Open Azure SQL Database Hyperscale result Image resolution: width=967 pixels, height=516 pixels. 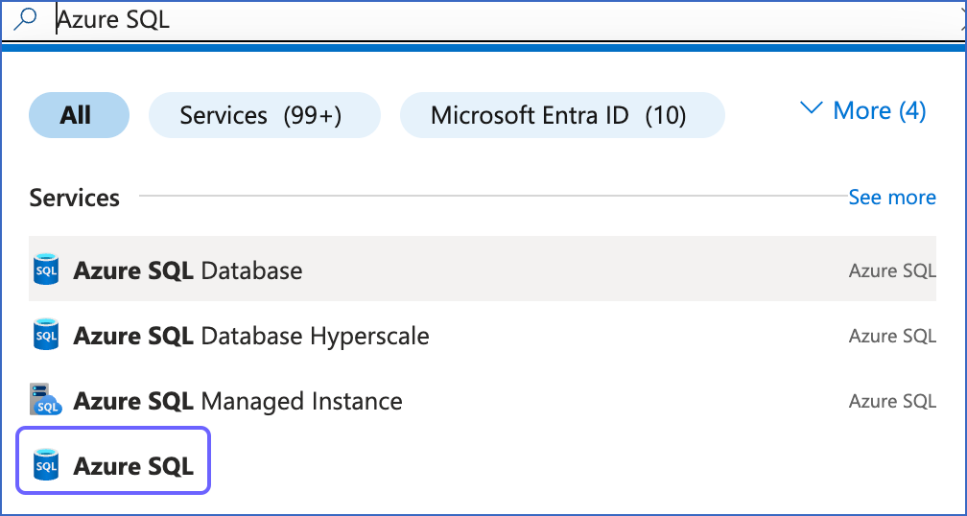coord(483,336)
